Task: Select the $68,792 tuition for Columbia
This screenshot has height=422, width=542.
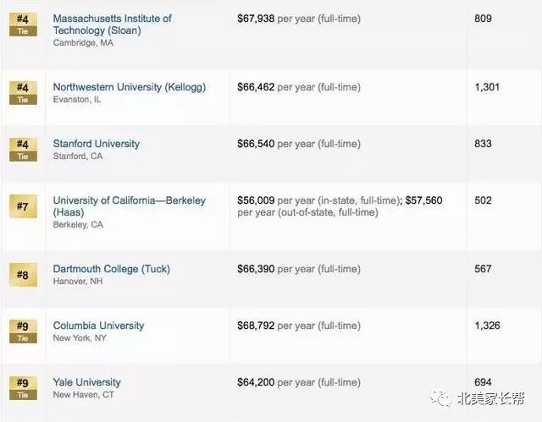Action: pos(256,326)
